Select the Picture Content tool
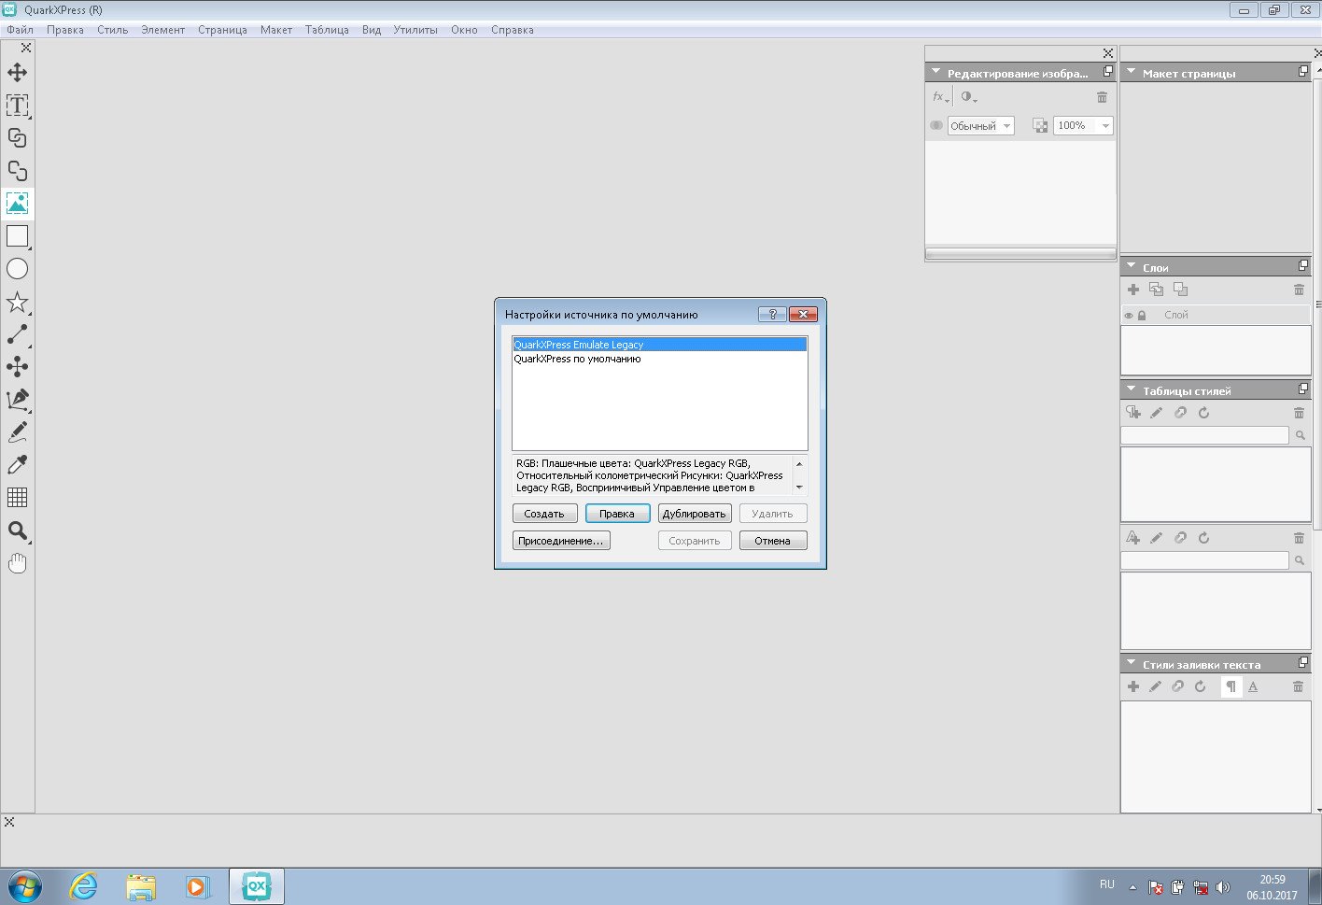Screen dimensions: 1322x905 click(17, 203)
